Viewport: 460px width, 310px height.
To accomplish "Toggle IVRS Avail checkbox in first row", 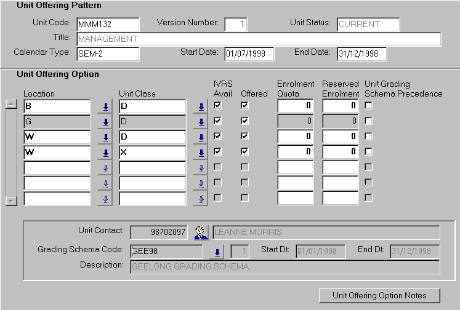I will coord(217,106).
